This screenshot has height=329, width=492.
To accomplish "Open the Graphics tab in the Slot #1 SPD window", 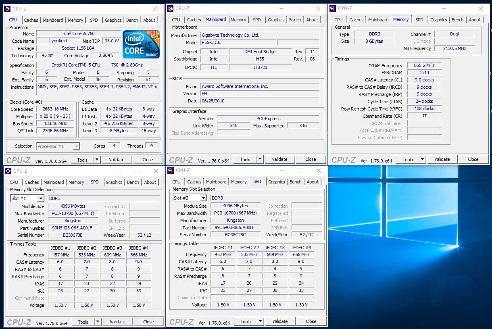I will point(114,182).
